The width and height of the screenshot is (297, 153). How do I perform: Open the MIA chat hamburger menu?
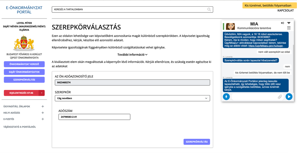(289, 28)
